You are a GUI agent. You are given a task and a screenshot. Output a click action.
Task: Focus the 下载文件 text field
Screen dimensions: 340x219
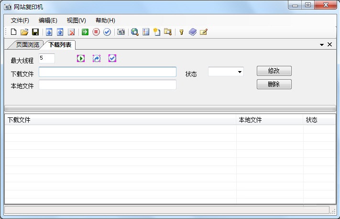(x=108, y=72)
